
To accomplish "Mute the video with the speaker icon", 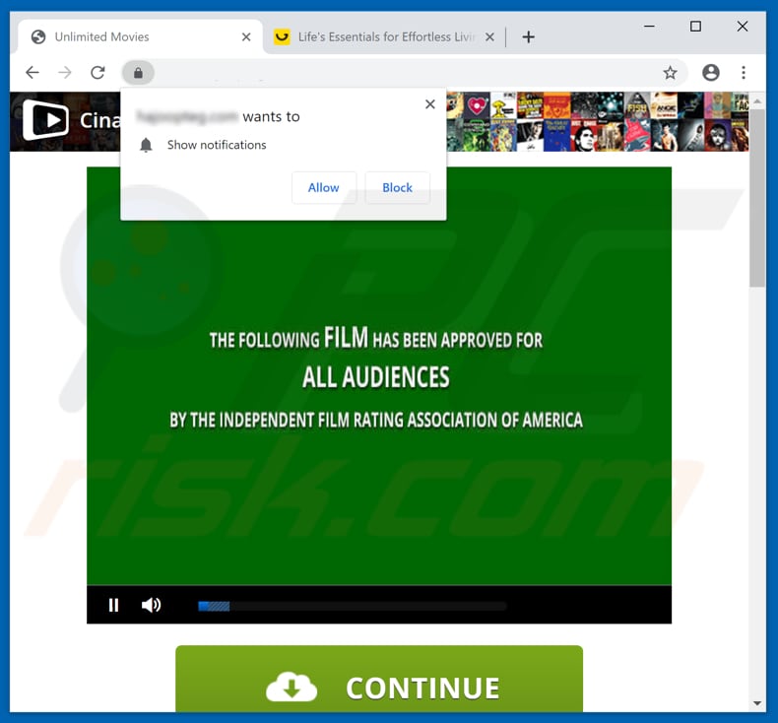I will point(151,605).
